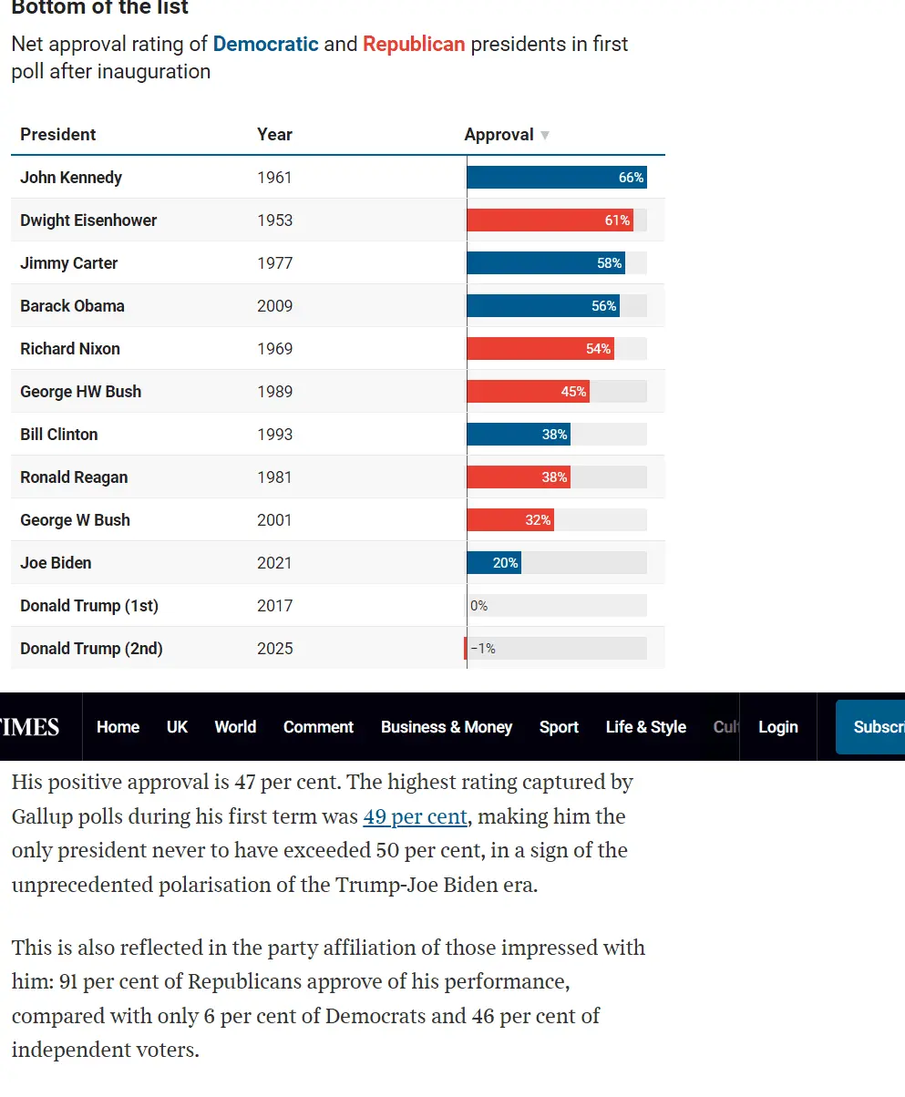Go to the UK section
The image size is (905, 1097).
pos(177,727)
